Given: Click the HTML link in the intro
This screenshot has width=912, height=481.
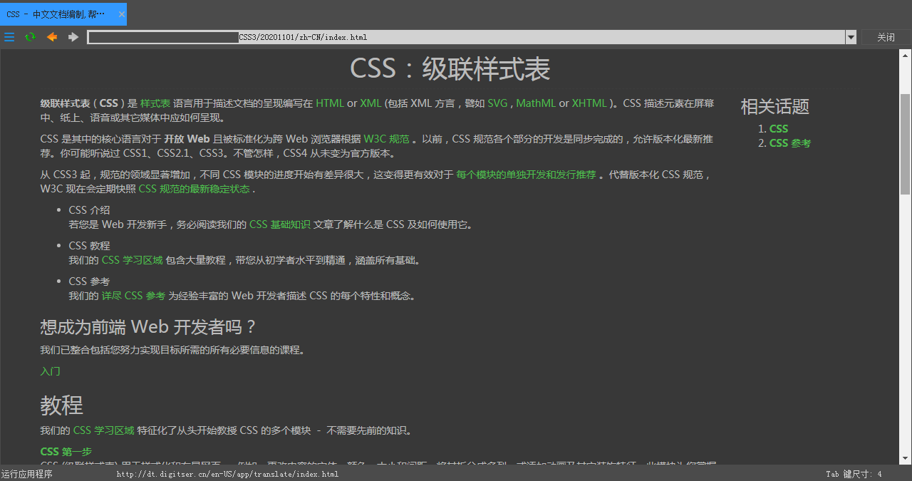Looking at the screenshot, I should (330, 103).
